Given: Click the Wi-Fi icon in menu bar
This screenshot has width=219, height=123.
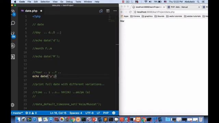Looking at the screenshot, I should point(146,2).
